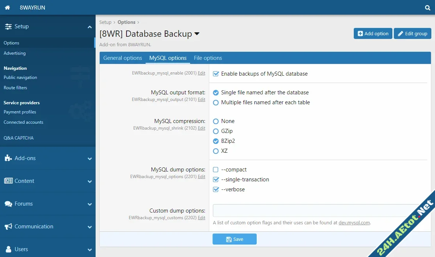The width and height of the screenshot is (435, 257).
Task: Enable the --compact dump option
Action: tap(215, 169)
